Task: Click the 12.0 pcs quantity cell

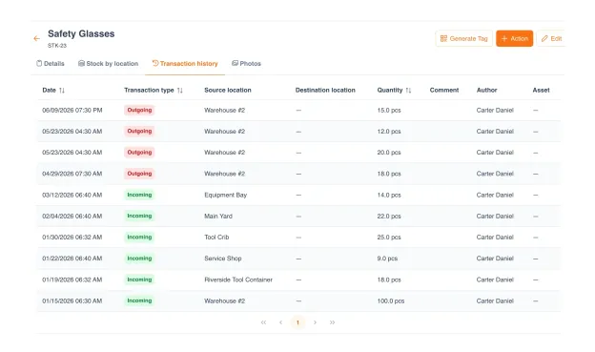Action: (389, 132)
